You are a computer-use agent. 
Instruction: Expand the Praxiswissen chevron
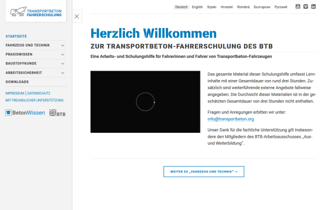pyautogui.click(x=63, y=54)
